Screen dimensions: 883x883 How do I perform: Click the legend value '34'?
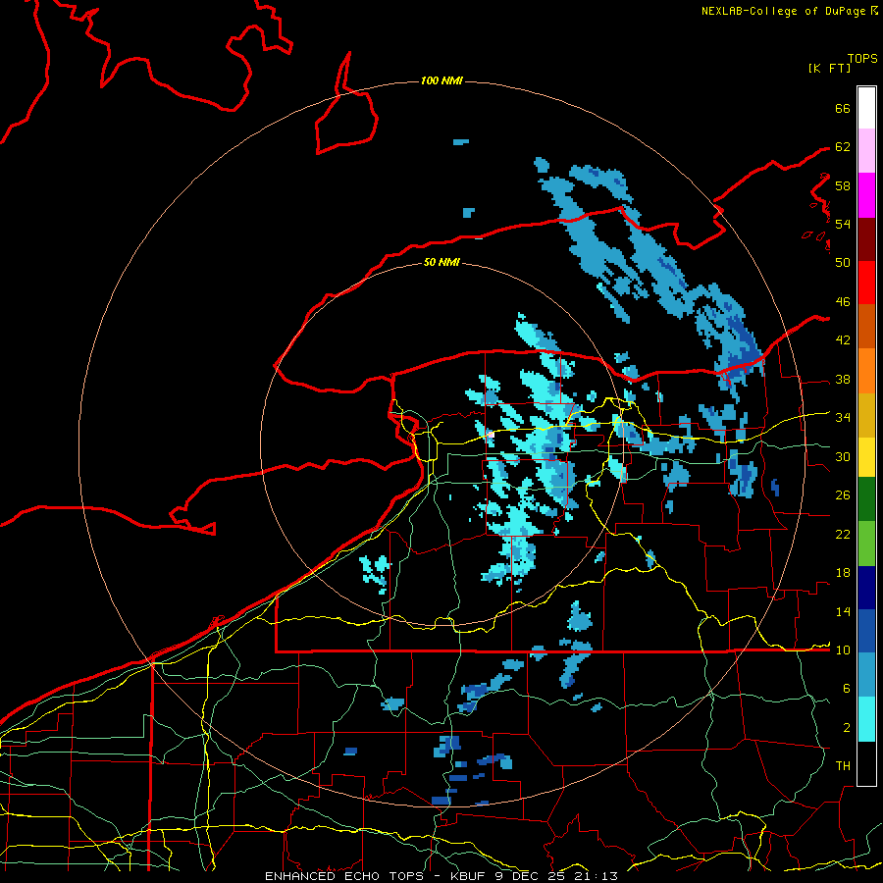843,418
